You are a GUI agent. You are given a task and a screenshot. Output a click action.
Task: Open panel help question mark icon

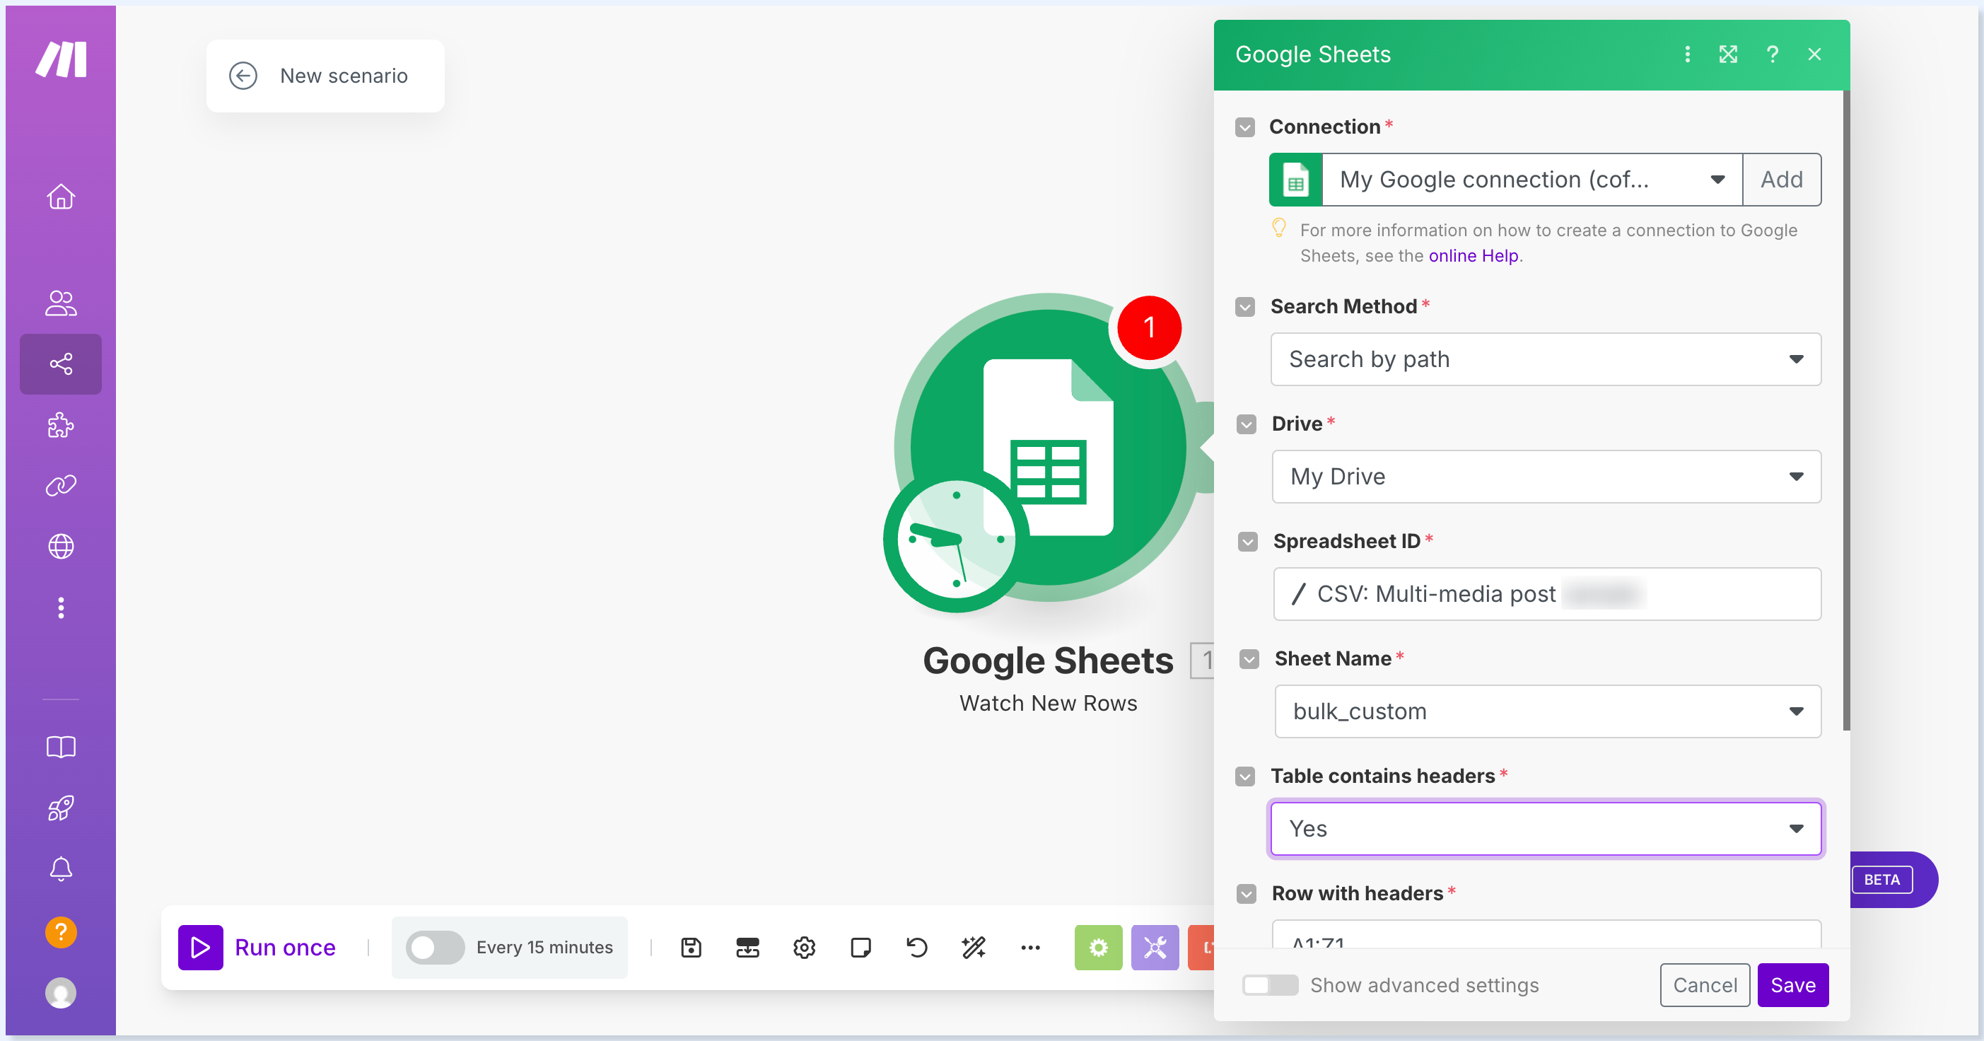coord(1772,54)
